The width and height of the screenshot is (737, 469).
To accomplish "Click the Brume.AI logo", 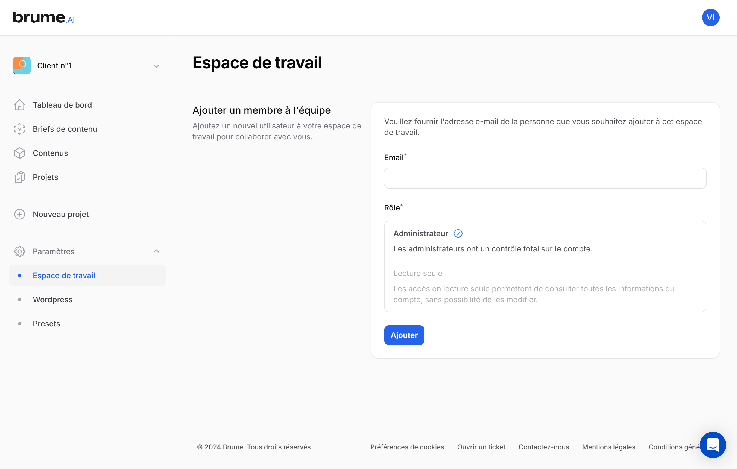I will [44, 18].
